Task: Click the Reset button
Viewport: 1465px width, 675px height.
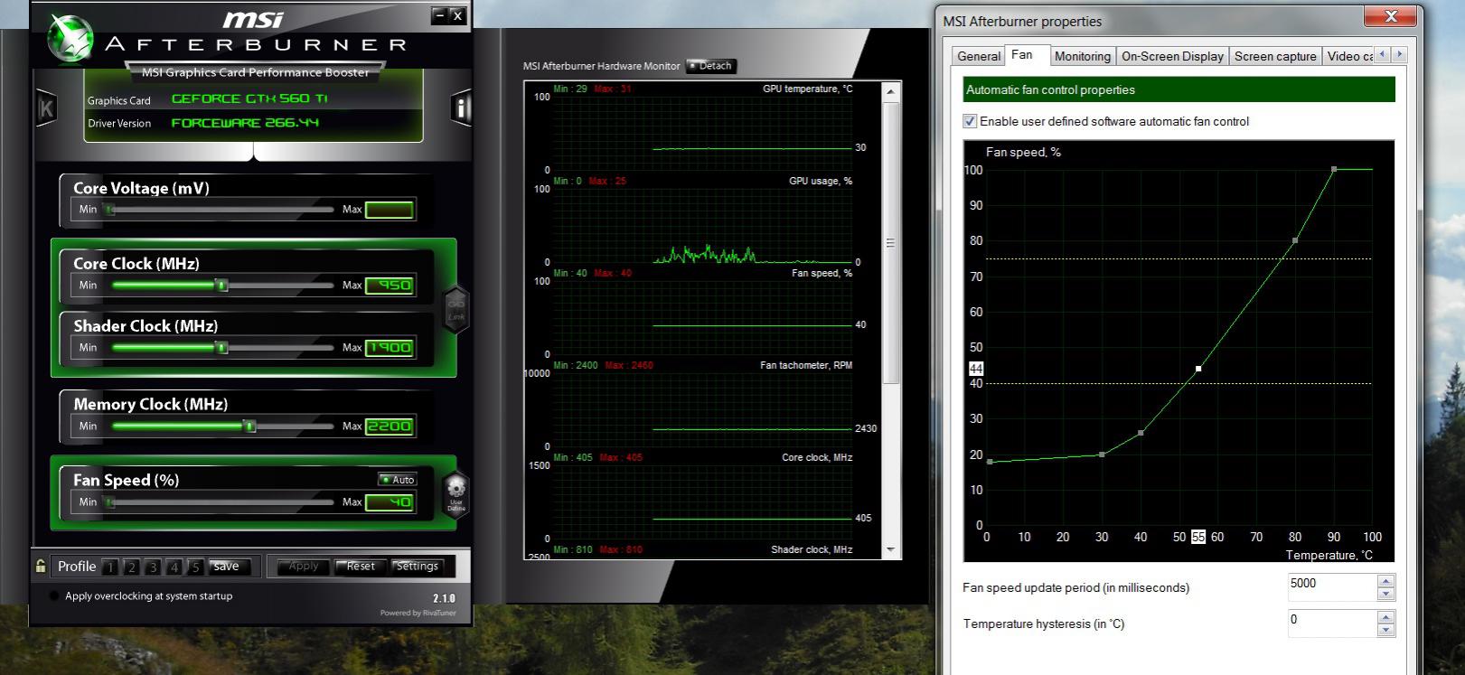Action: tap(361, 567)
